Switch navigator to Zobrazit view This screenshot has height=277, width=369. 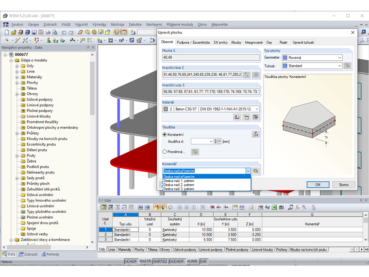point(28,254)
